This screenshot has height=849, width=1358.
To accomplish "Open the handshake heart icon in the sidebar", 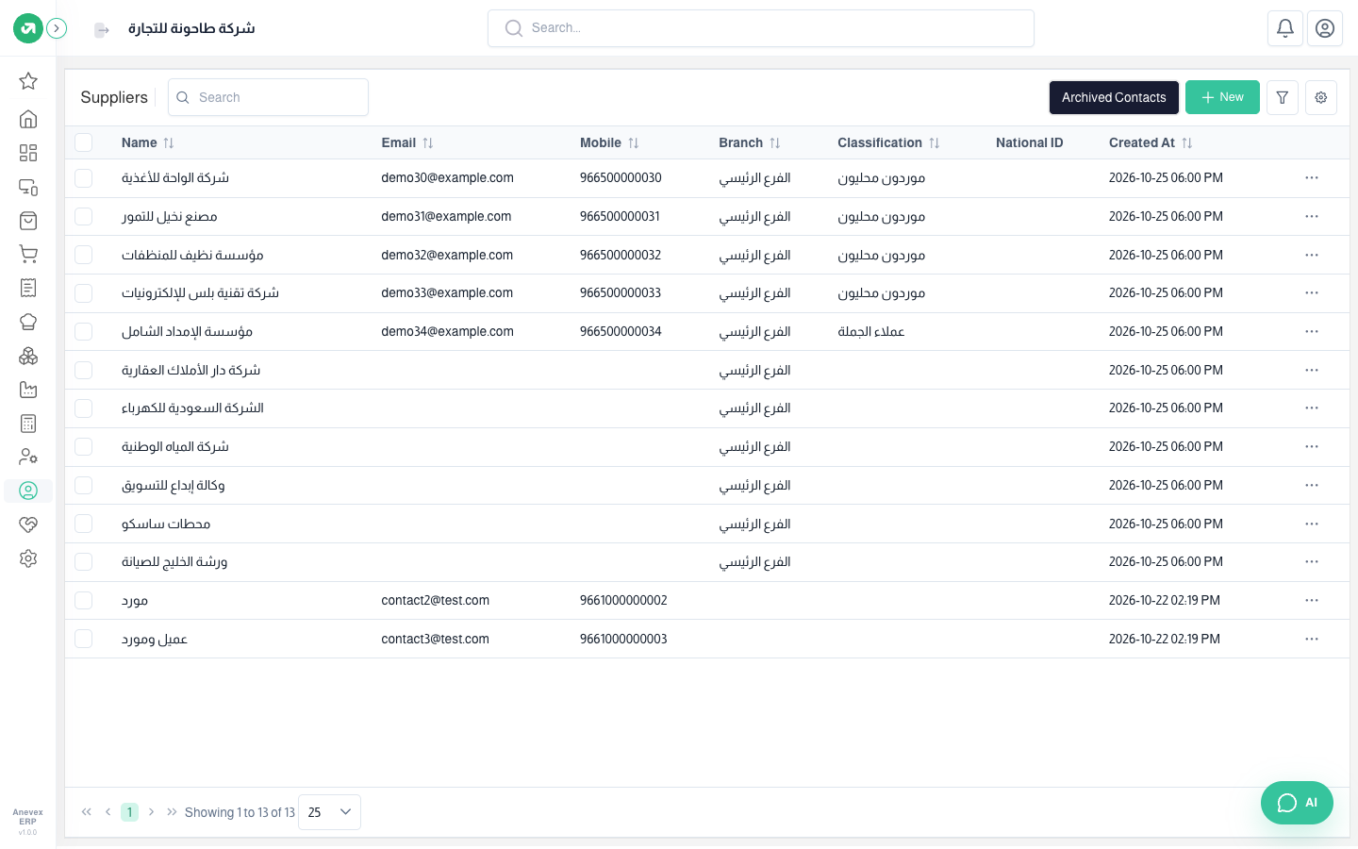I will coord(28,524).
